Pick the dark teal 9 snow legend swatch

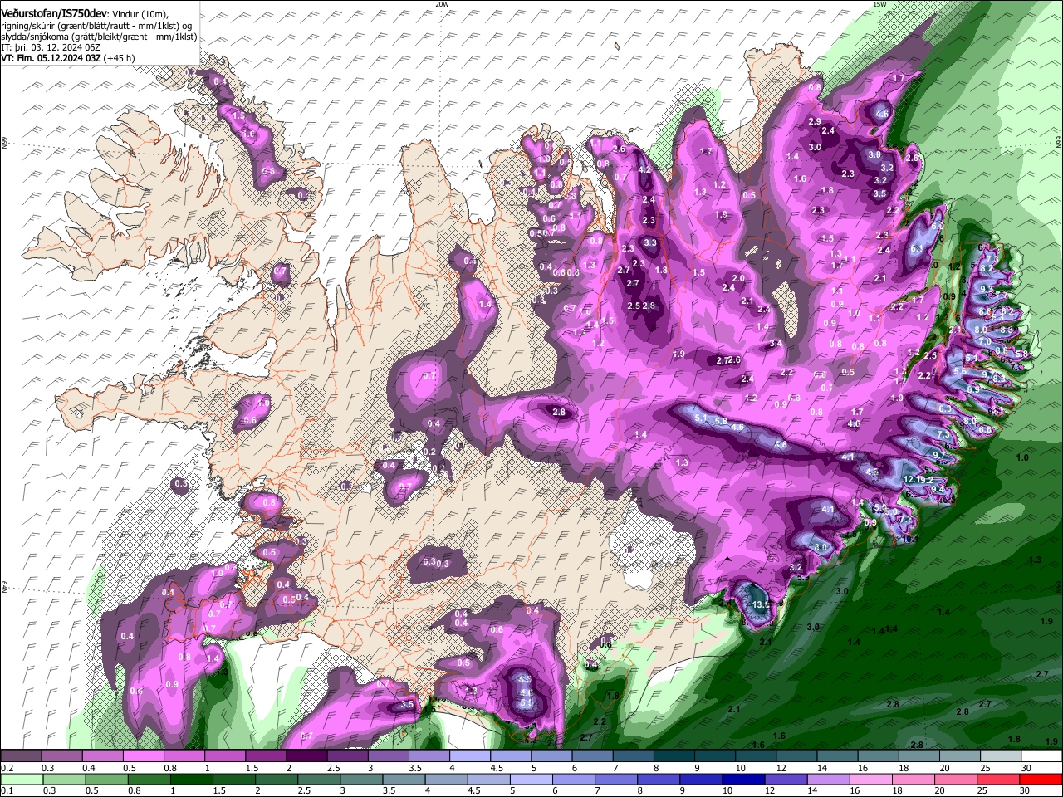pyautogui.click(x=714, y=756)
